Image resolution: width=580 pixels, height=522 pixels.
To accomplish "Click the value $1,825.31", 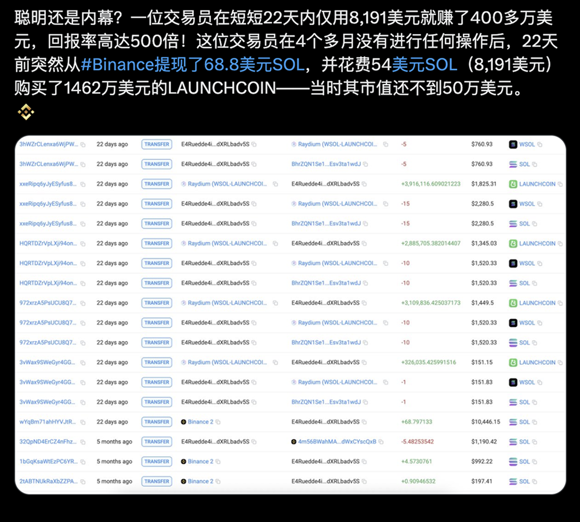I will pyautogui.click(x=484, y=184).
